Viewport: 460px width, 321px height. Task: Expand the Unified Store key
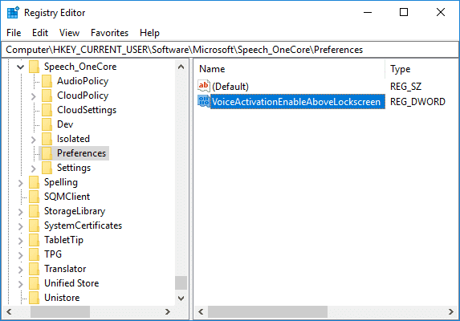click(x=21, y=284)
